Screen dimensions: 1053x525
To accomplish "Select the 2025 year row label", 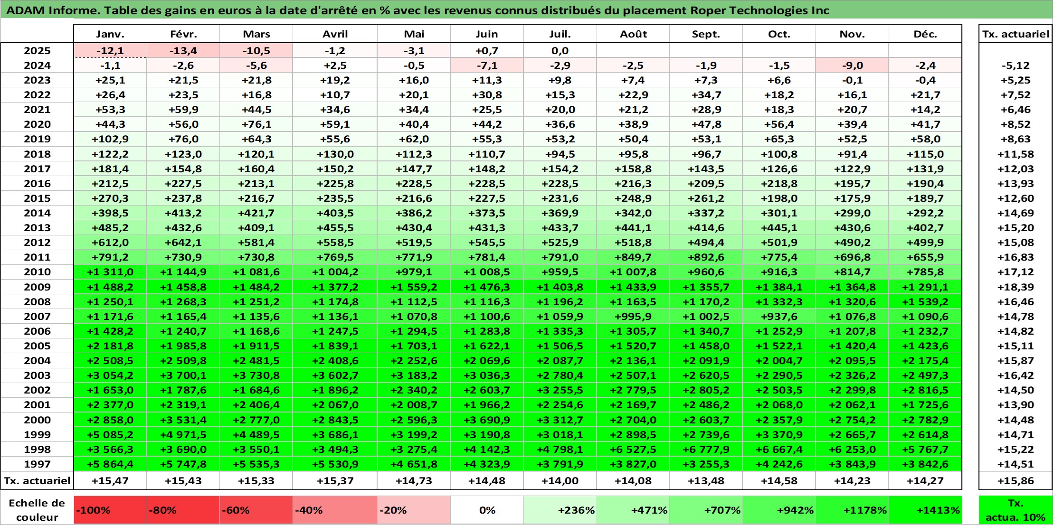I will tap(37, 50).
